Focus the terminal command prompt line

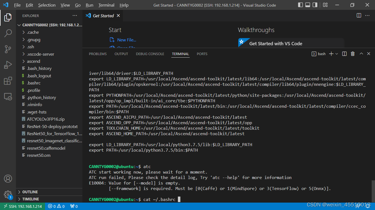point(135,199)
